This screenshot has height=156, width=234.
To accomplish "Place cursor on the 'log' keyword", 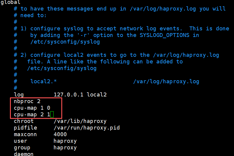I will 19,95.
